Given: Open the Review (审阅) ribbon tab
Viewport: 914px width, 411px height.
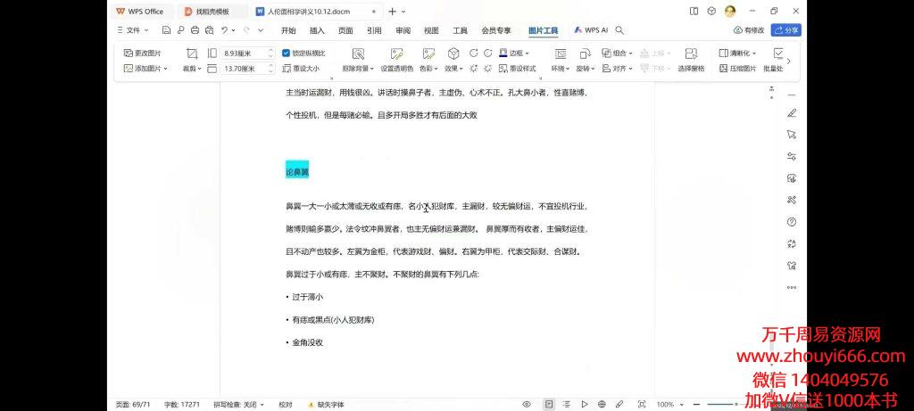Looking at the screenshot, I should [x=403, y=29].
